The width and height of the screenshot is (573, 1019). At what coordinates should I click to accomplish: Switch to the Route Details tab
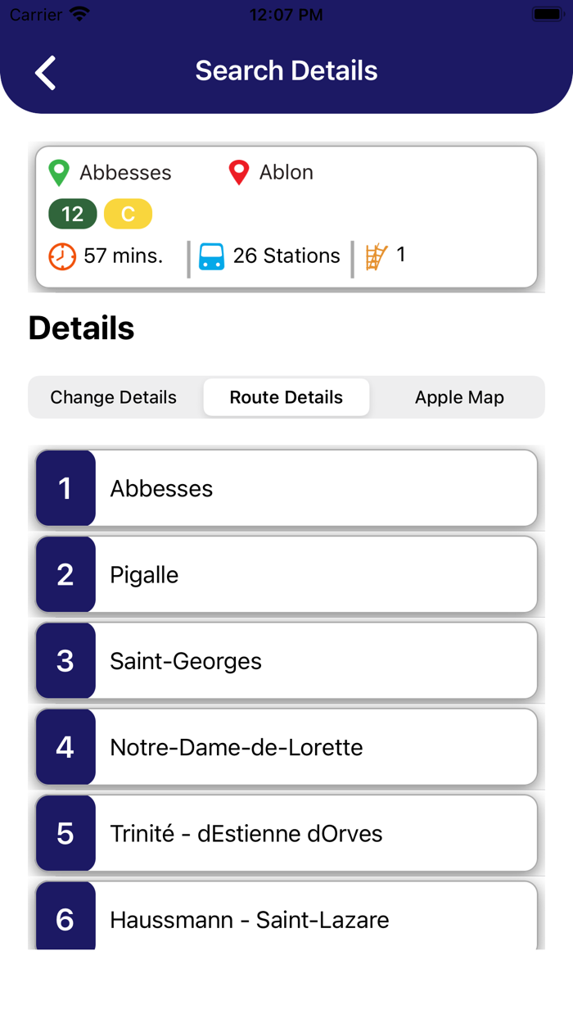286,396
